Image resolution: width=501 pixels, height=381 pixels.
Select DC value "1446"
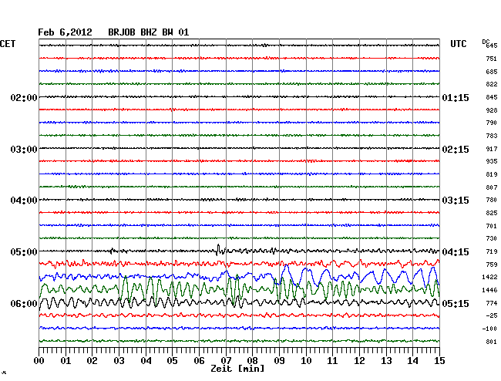pos(489,290)
